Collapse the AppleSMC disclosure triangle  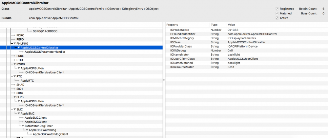coord(19,113)
